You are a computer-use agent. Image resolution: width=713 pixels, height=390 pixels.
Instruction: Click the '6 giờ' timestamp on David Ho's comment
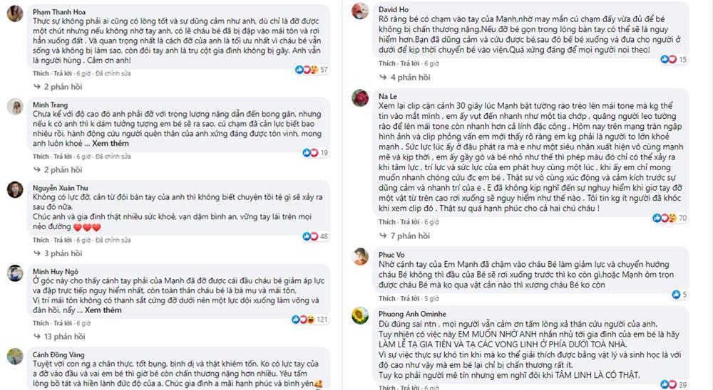(x=433, y=63)
